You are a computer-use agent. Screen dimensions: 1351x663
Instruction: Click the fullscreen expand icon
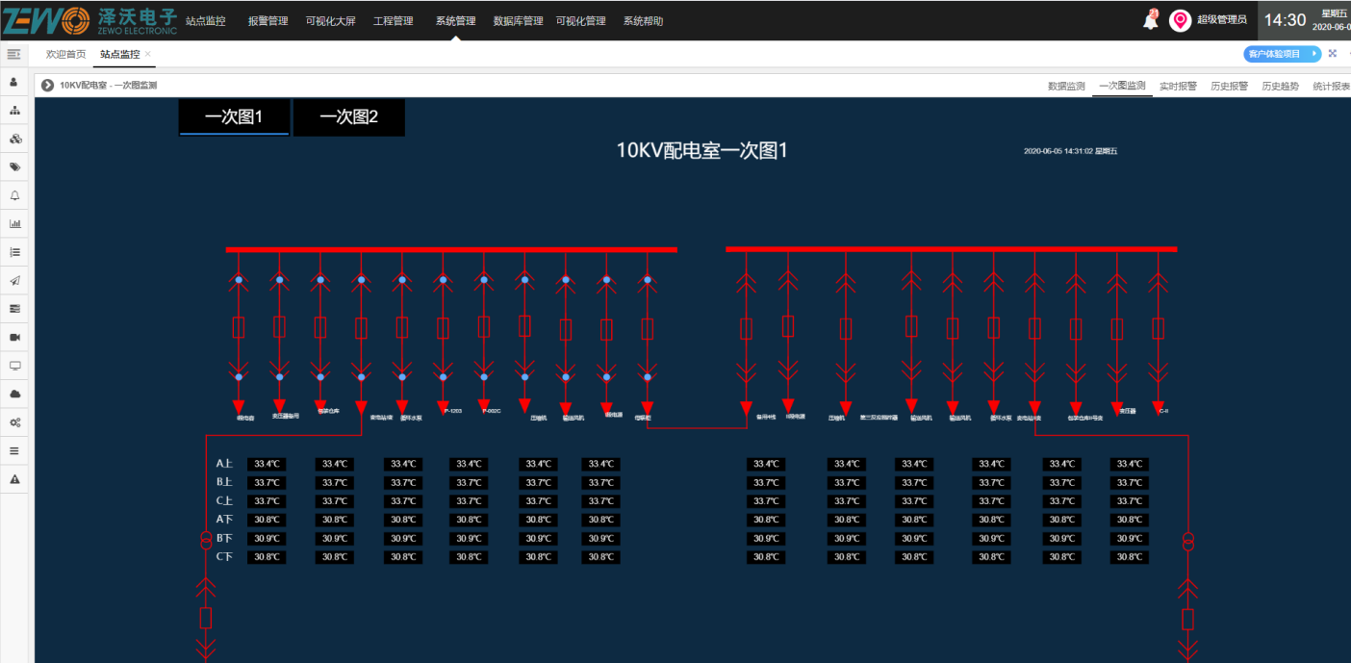[x=1333, y=54]
